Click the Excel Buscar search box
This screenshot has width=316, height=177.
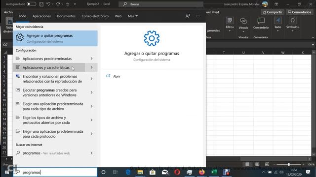161,4
